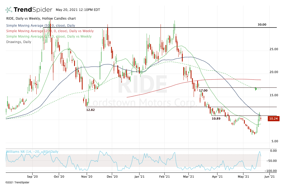Click the Feb '21 date axis label
This screenshot has height=185, width=285.
164,177
